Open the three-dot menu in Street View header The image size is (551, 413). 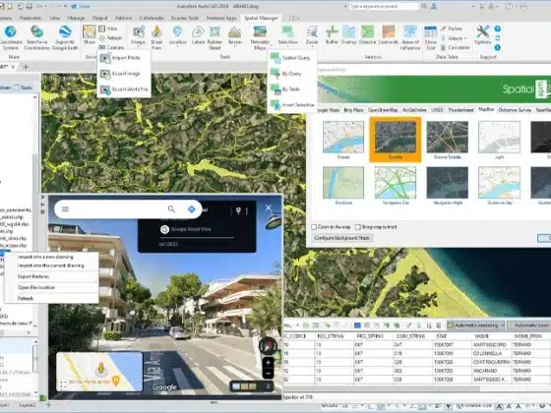coord(247,211)
